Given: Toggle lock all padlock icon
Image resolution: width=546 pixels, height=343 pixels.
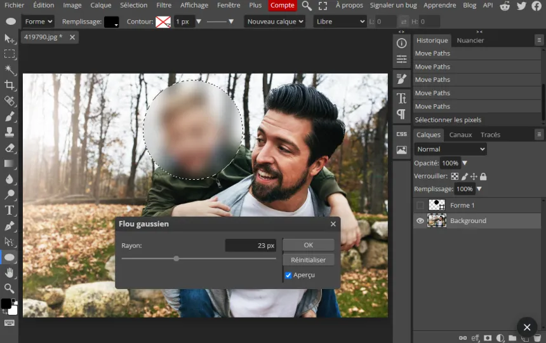Looking at the screenshot, I should pyautogui.click(x=483, y=177).
